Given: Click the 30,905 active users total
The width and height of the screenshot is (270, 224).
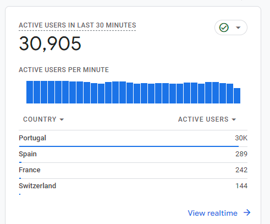Looking at the screenshot, I should pyautogui.click(x=50, y=43).
